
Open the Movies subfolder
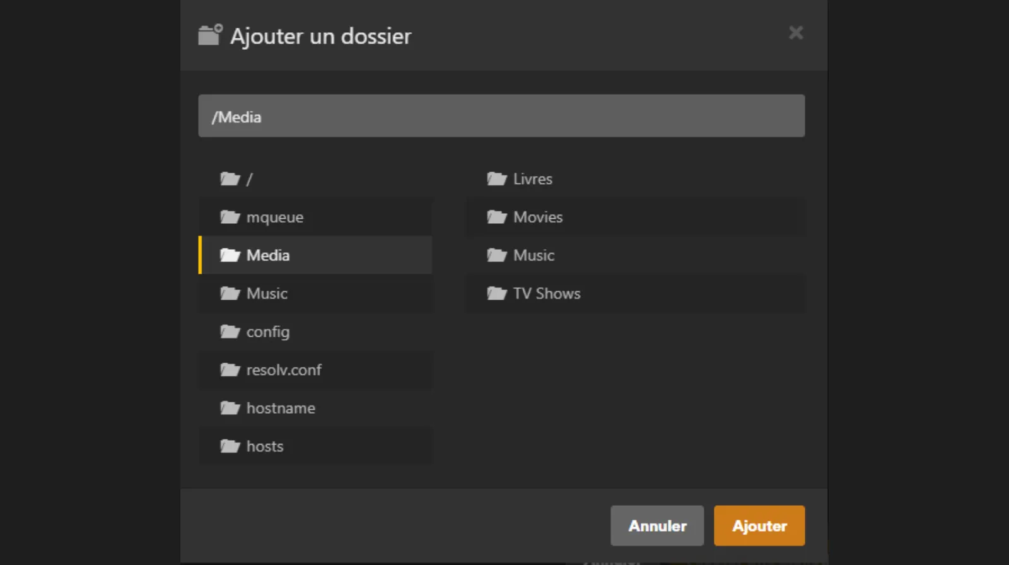coord(537,218)
